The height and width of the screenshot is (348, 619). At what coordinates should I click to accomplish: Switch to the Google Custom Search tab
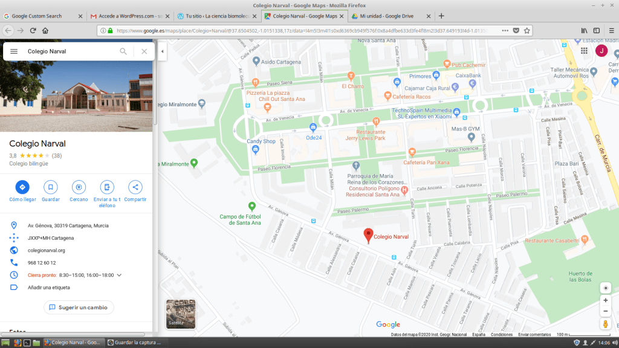41,16
